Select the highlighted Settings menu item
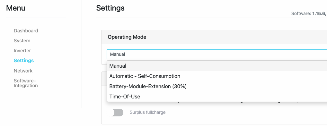 pos(23,61)
